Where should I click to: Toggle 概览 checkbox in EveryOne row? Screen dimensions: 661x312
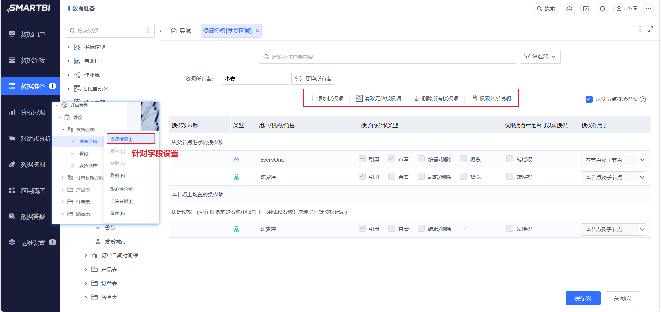pos(463,159)
